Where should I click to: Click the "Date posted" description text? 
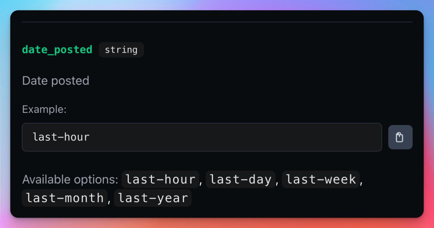(x=56, y=81)
